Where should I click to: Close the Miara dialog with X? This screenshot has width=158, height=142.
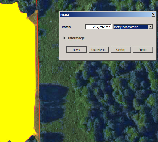[153, 14]
